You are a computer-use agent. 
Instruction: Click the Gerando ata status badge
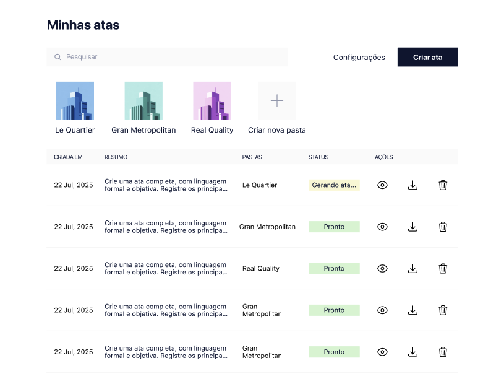(x=334, y=185)
